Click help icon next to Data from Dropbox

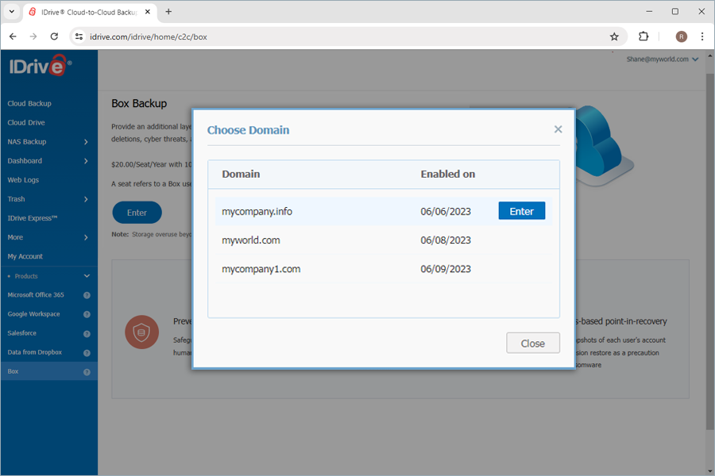(x=87, y=353)
